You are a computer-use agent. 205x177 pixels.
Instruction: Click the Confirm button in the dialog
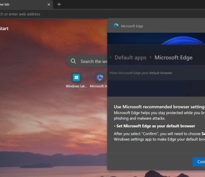click(199, 162)
